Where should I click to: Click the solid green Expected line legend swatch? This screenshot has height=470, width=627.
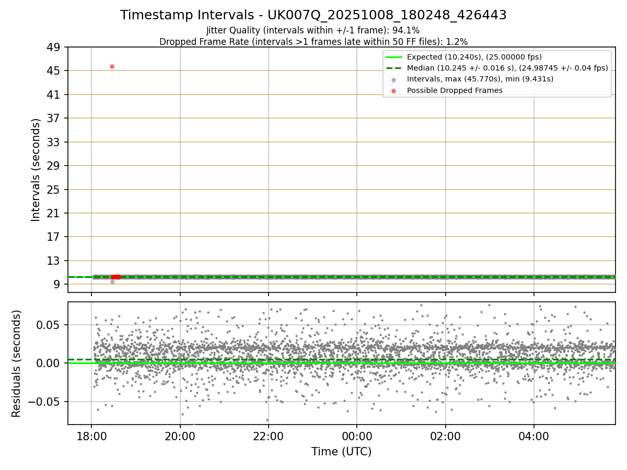tap(394, 57)
